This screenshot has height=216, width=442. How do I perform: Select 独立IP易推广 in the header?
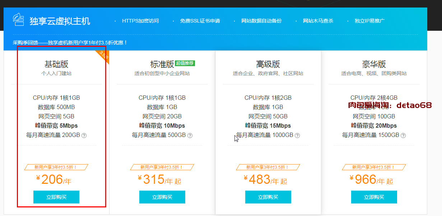pos(369,21)
